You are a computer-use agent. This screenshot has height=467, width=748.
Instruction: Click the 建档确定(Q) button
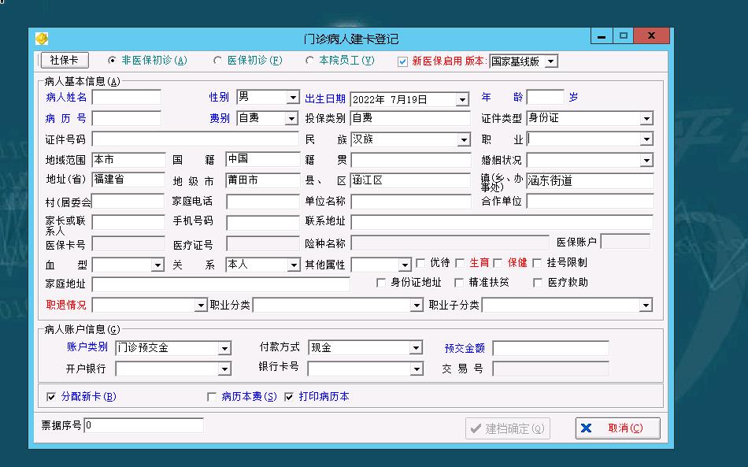(508, 429)
